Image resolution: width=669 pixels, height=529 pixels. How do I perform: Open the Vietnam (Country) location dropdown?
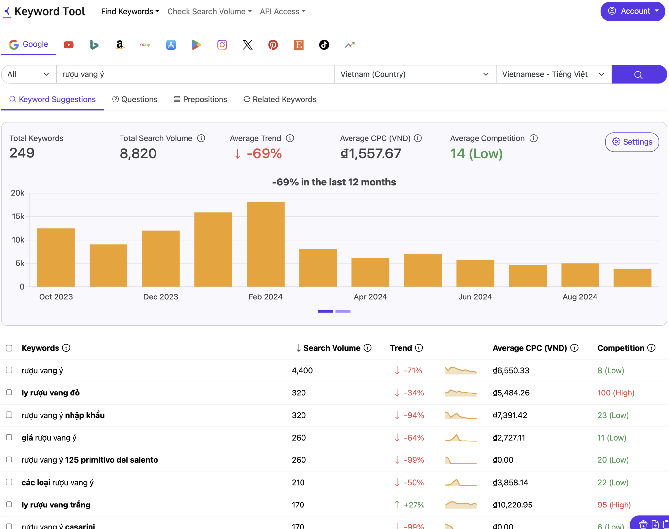415,74
